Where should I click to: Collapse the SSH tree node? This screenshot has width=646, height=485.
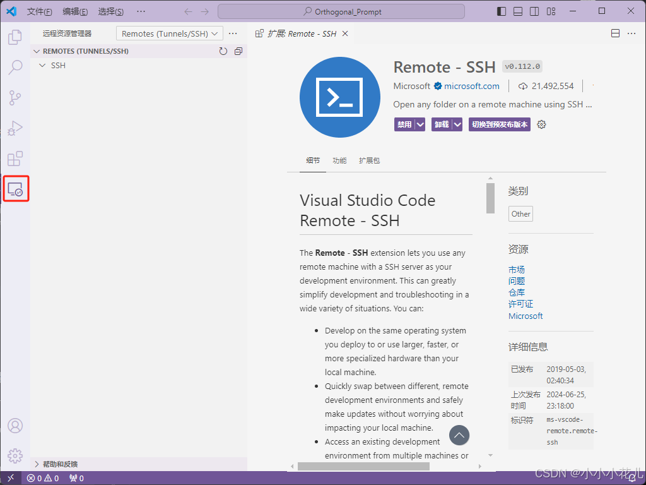point(42,66)
